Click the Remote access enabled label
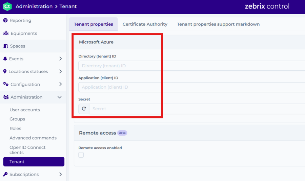Image resolution: width=305 pixels, height=181 pixels. click(100, 148)
